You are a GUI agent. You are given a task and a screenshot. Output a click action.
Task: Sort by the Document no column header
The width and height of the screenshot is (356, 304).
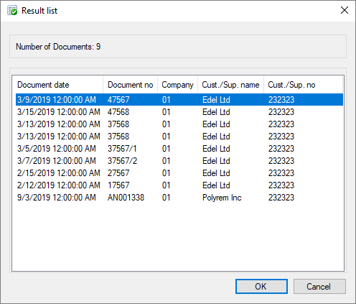click(131, 85)
